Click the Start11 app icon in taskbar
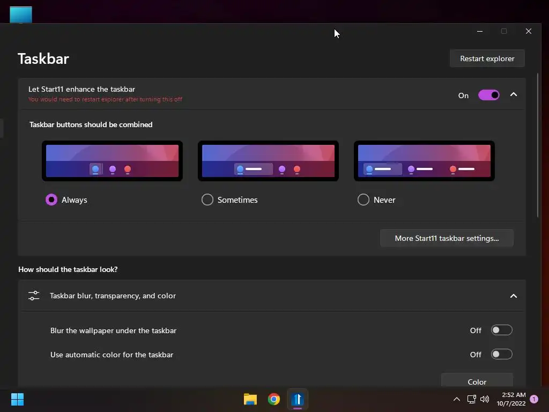 298,399
